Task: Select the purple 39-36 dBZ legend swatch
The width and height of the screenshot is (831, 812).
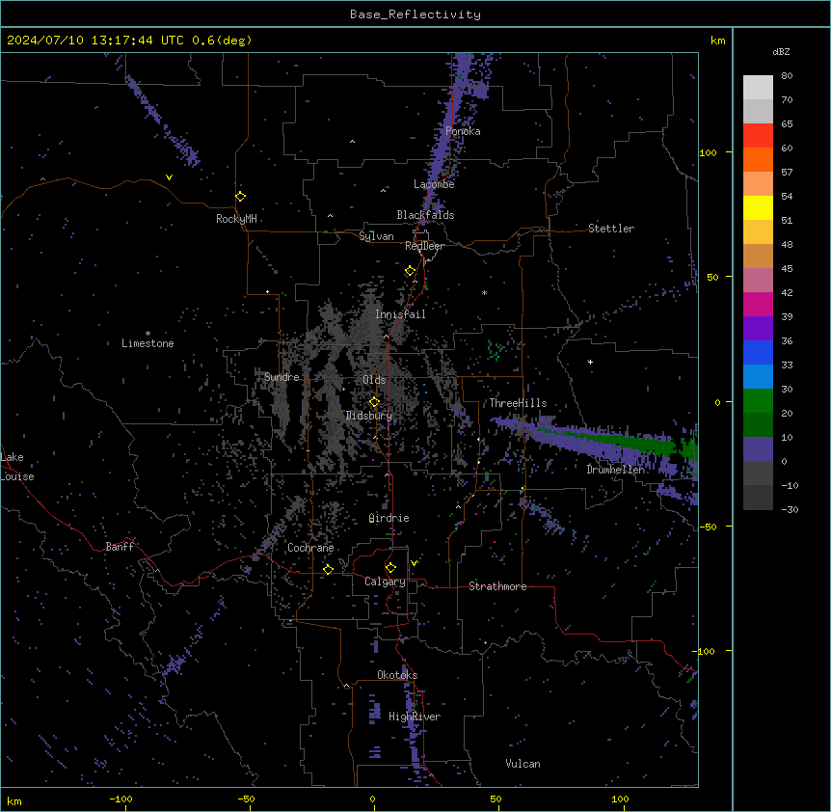Action: [758, 329]
